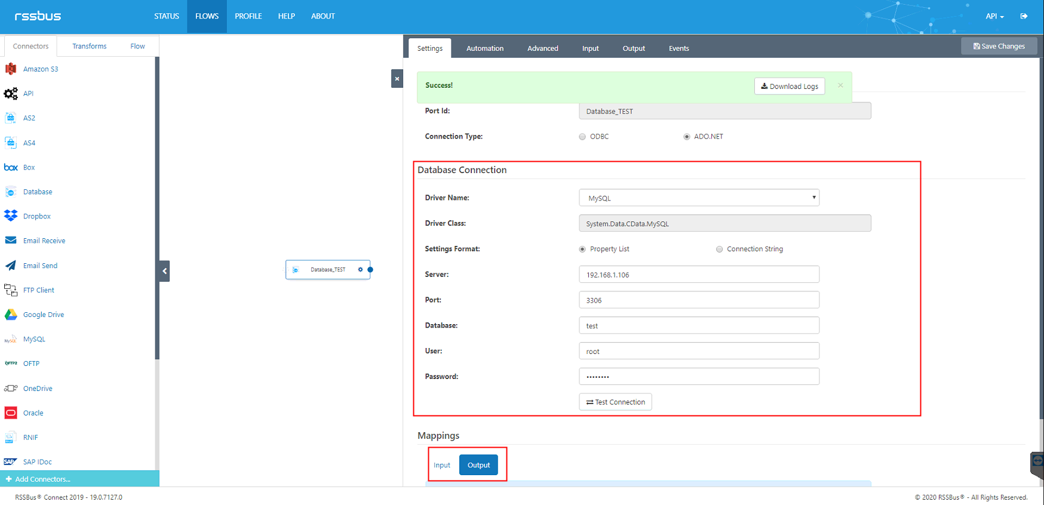Click Test Connection button
This screenshot has width=1044, height=505.
coord(615,402)
